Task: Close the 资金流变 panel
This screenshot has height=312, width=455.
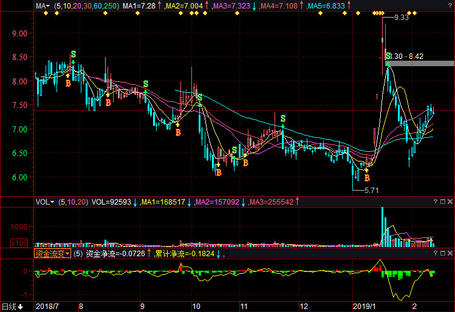Action: click(x=450, y=253)
